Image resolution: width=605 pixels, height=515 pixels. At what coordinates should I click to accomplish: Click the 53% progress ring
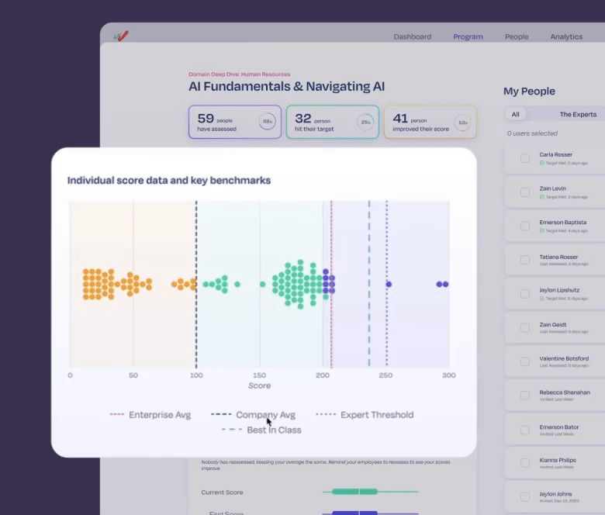point(462,123)
